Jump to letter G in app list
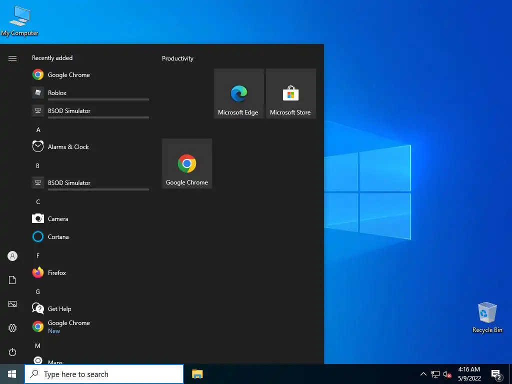The image size is (512, 384). (x=38, y=291)
